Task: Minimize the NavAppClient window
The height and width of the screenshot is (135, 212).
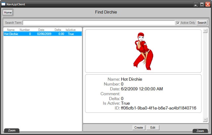Action: [196, 4]
